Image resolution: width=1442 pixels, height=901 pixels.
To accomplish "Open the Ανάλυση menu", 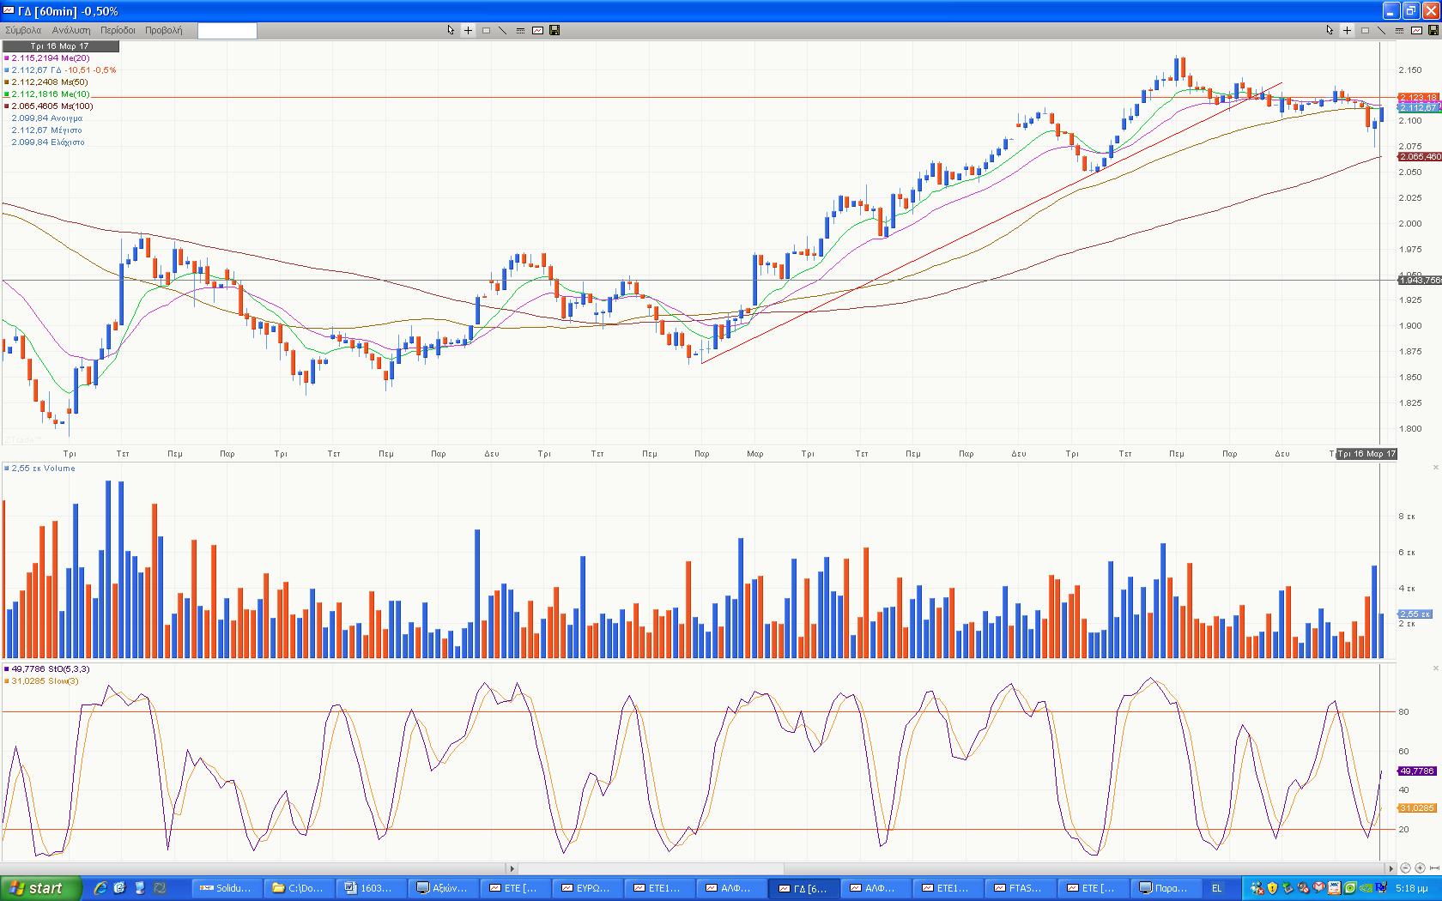I will tap(71, 30).
